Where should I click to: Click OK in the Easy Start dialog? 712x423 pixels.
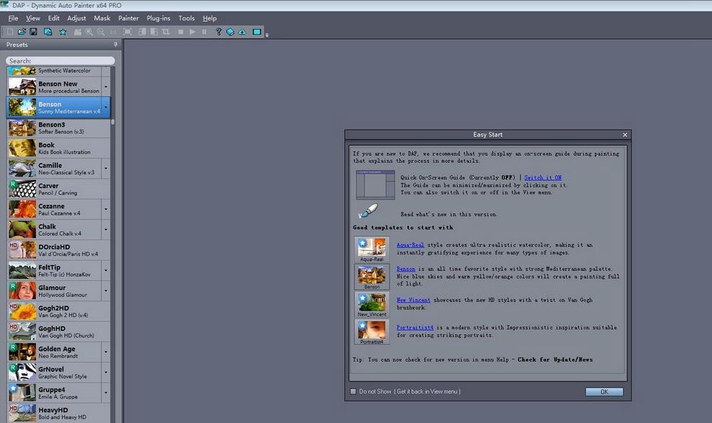click(604, 391)
